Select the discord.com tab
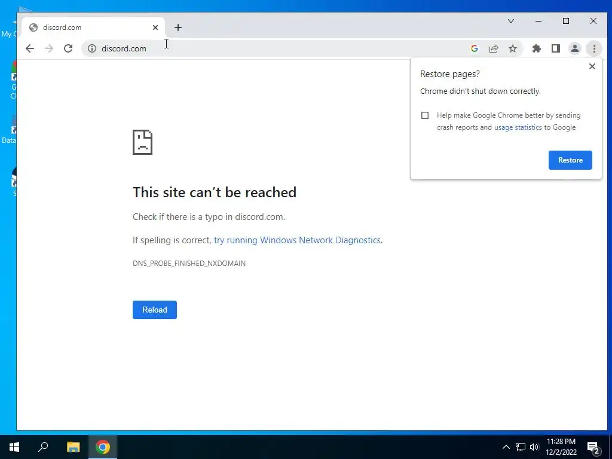This screenshot has width=612, height=459. point(94,27)
